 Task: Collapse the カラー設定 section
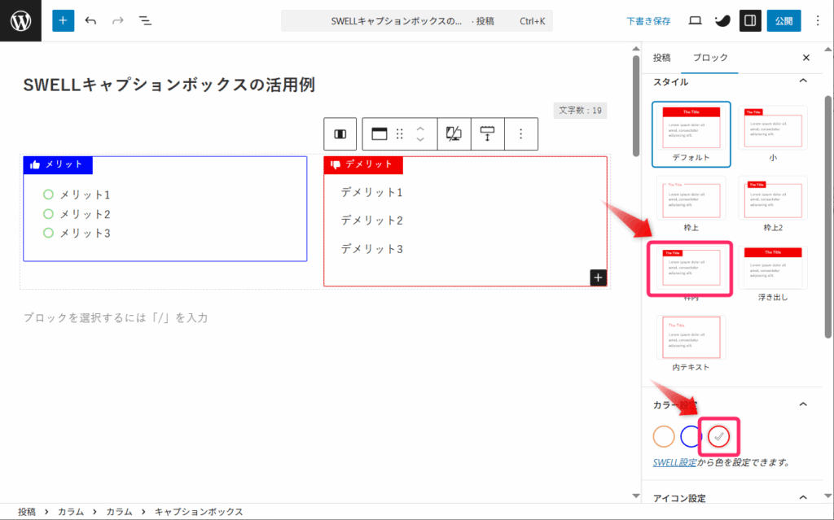point(802,404)
